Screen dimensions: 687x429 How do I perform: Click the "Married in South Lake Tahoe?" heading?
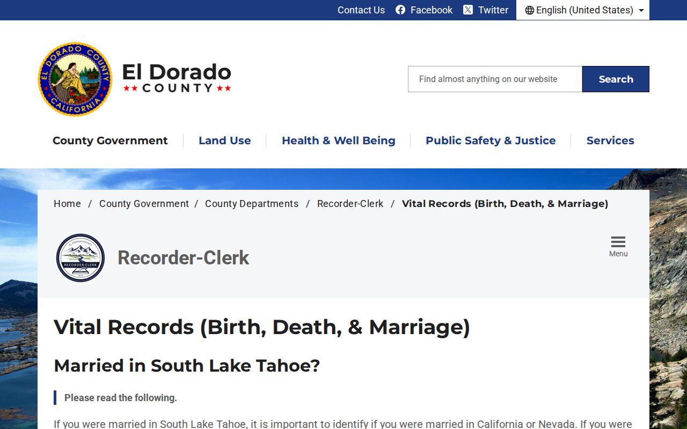tap(187, 366)
